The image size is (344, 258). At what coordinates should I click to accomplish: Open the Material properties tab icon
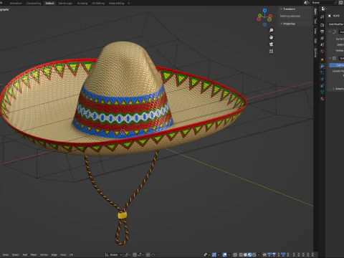click(322, 99)
